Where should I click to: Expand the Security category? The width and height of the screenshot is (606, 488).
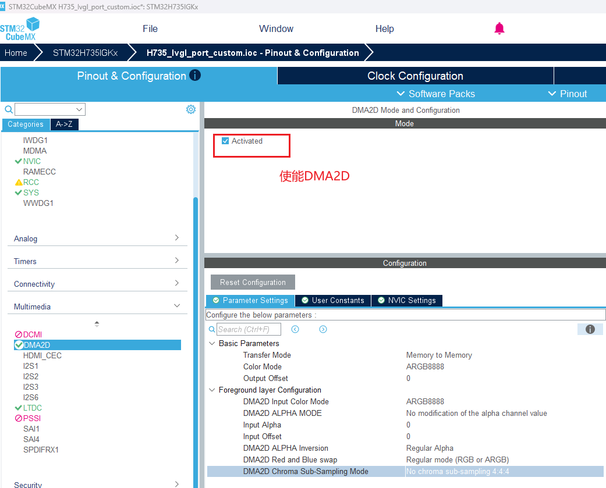click(x=97, y=484)
